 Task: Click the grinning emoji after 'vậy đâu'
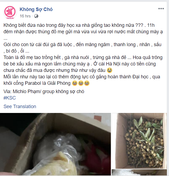(110, 70)
